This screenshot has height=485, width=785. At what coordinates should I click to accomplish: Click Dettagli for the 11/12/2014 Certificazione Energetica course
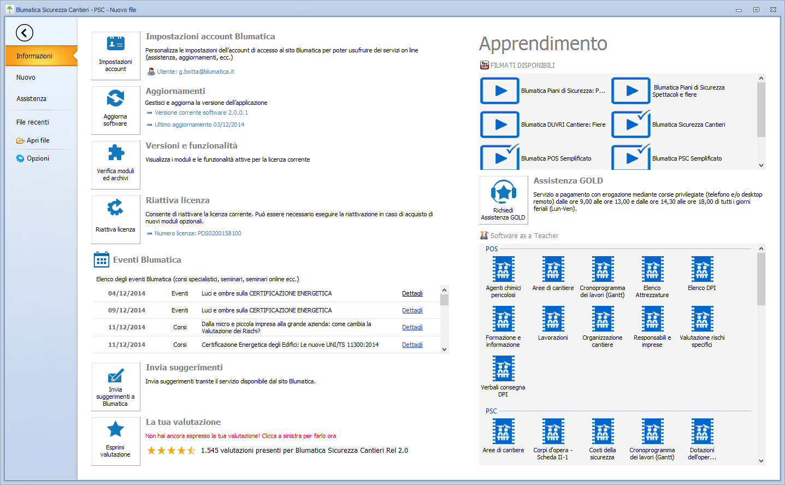coord(412,345)
